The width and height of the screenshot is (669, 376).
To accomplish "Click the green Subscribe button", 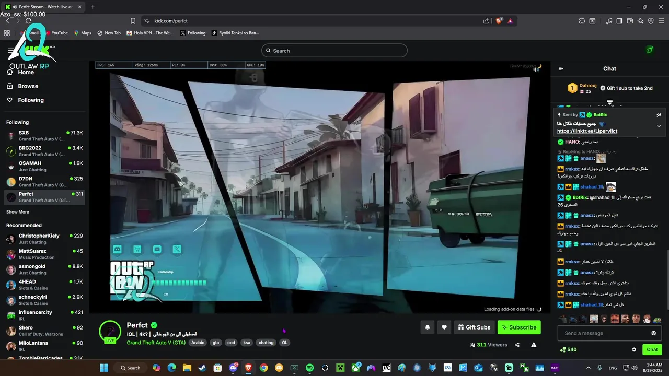I will 519,327.
